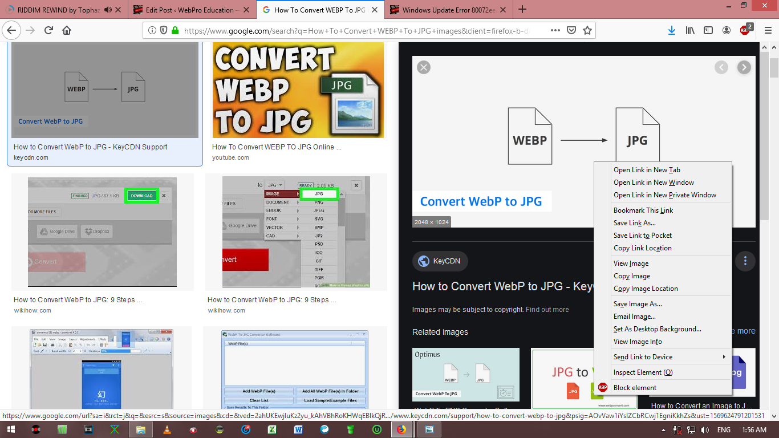
Task: Close the How To Convert WEBP tab
Action: pos(375,10)
